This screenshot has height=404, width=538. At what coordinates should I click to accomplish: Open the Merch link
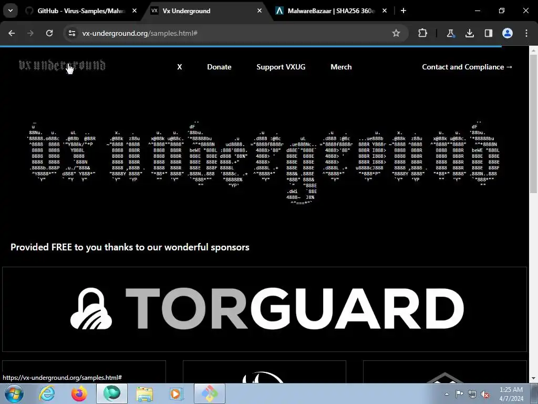(x=341, y=67)
